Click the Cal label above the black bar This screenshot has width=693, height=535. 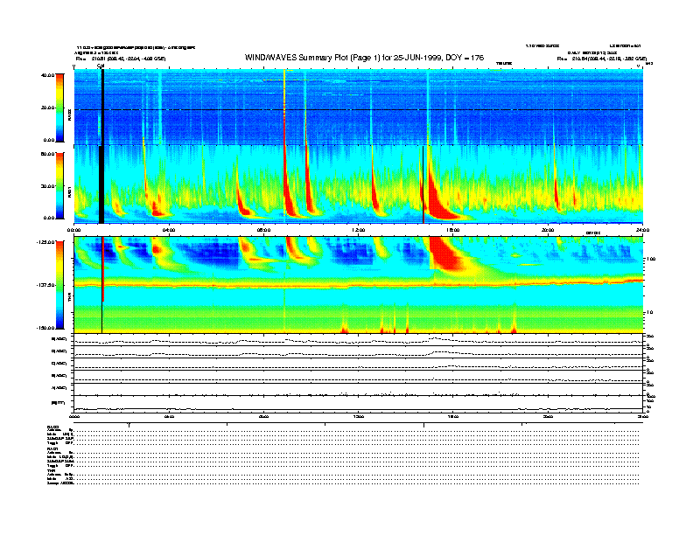[x=101, y=66]
